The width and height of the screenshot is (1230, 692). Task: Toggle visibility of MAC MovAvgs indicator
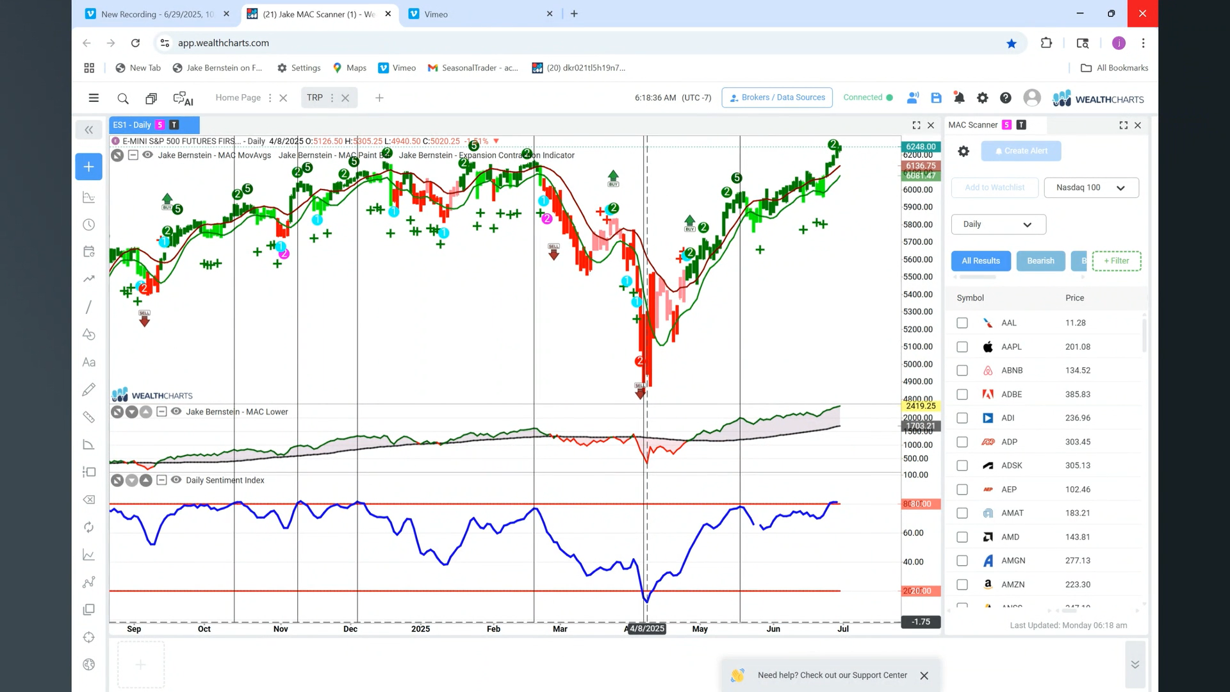148,155
